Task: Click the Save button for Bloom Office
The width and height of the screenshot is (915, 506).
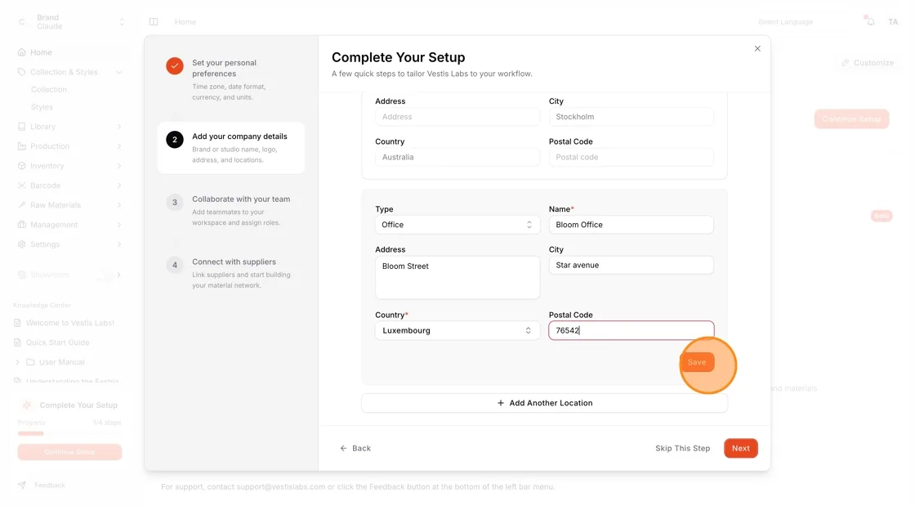Action: pos(697,362)
